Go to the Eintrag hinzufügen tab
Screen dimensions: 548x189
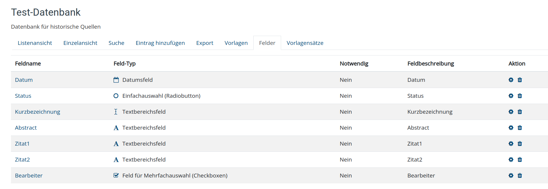coord(160,43)
